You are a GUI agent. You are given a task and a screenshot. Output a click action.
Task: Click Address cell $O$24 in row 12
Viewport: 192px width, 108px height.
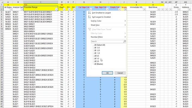click(185, 34)
